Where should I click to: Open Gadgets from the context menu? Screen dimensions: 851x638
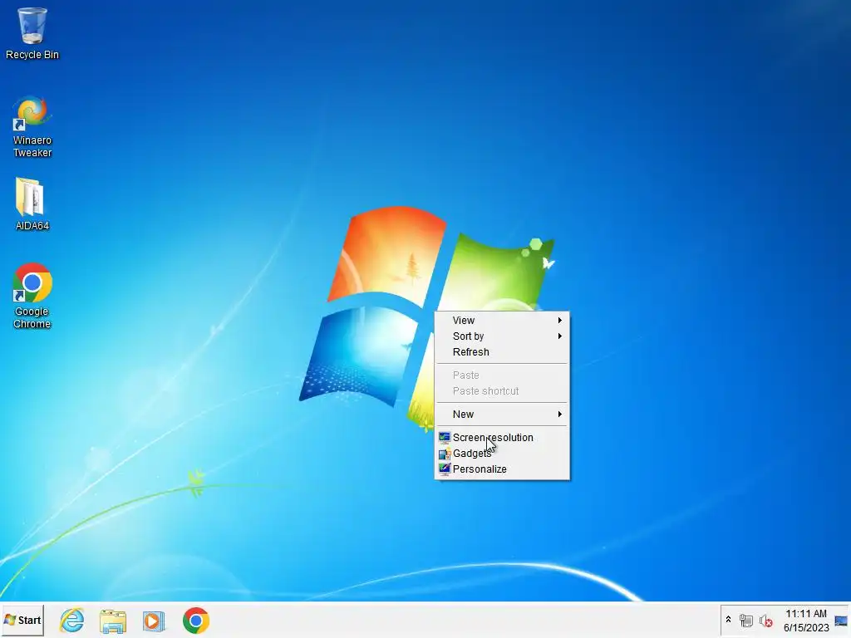502,454
